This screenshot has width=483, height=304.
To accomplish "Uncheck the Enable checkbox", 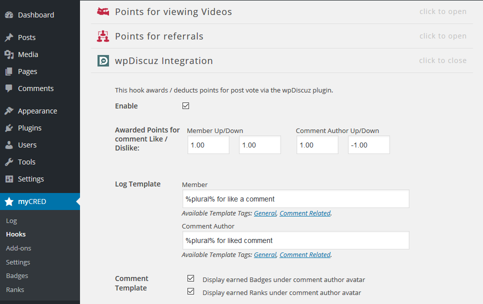I will 185,106.
